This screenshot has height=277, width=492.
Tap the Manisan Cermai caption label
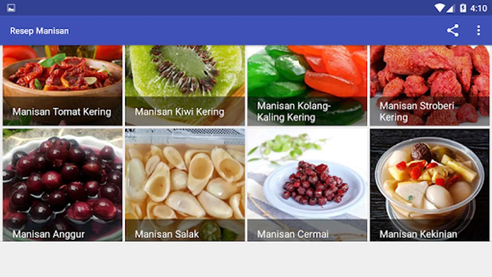[x=293, y=234]
